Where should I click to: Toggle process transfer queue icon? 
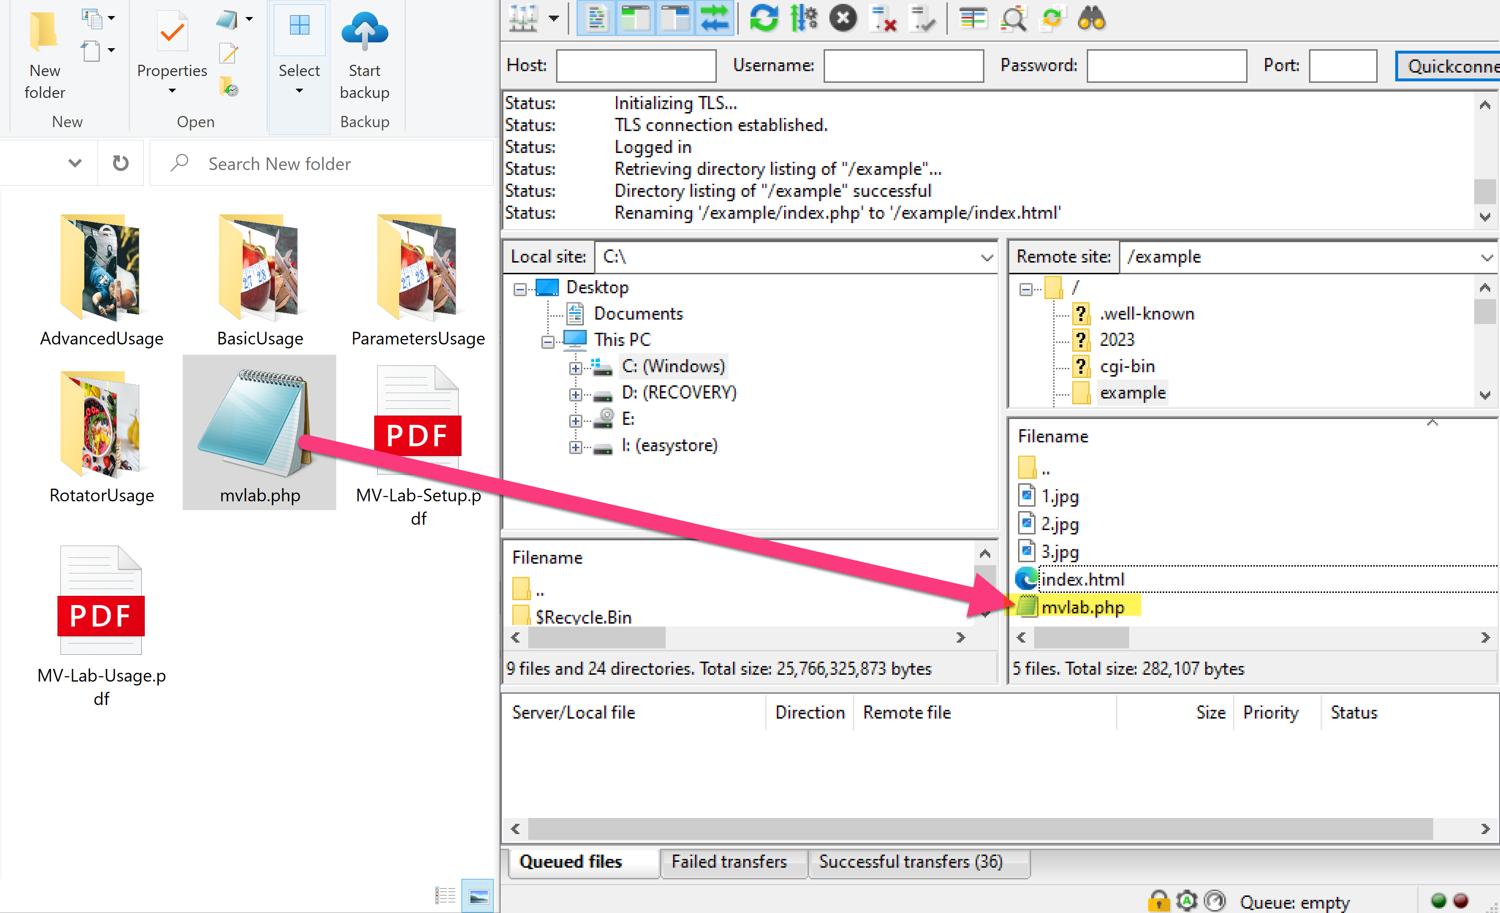point(804,18)
